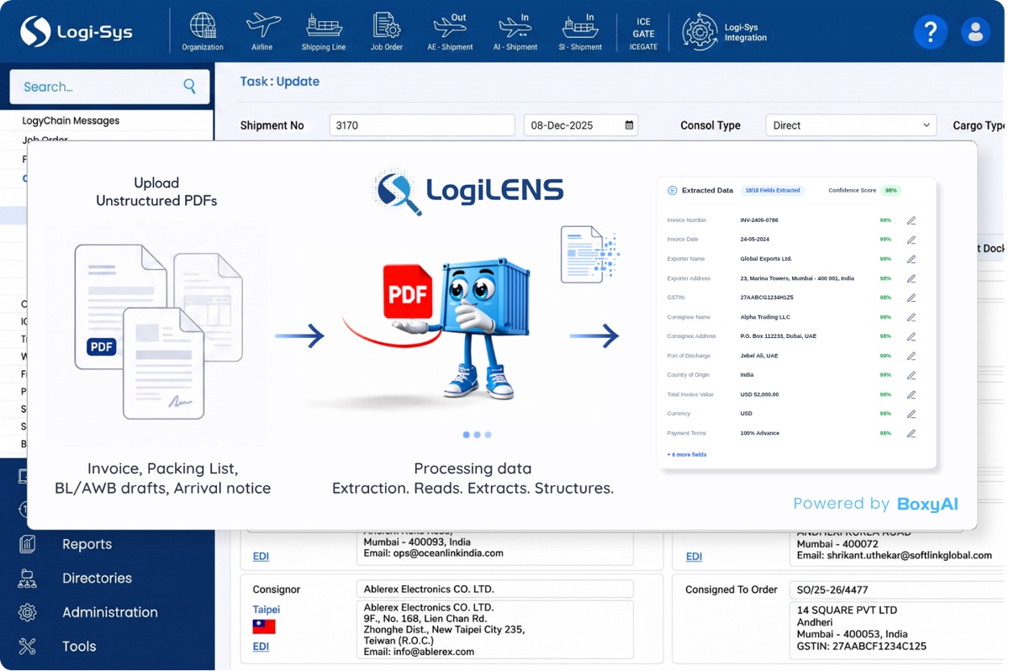Click the search magnifier icon

[x=189, y=87]
